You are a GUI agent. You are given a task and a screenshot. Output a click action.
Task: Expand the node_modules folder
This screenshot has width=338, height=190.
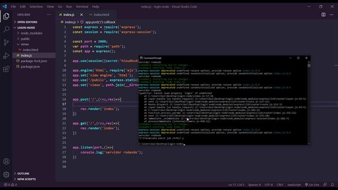pyautogui.click(x=31, y=33)
